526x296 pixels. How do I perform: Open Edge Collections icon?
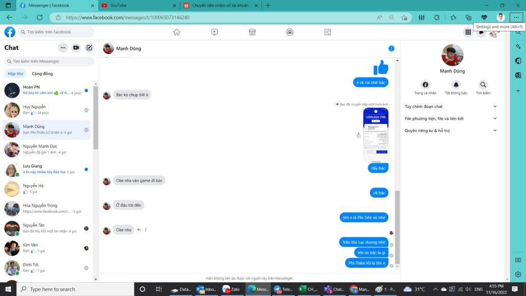click(x=468, y=17)
